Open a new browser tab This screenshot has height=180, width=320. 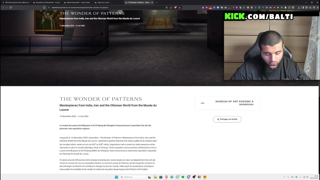157,2
